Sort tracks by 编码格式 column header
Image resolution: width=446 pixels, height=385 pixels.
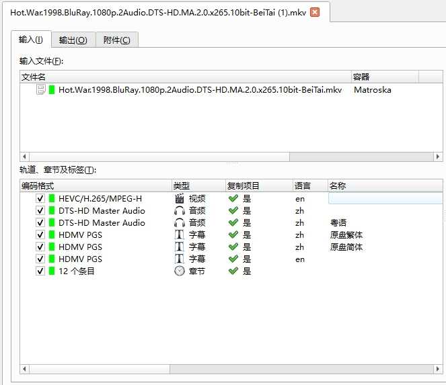click(x=94, y=185)
